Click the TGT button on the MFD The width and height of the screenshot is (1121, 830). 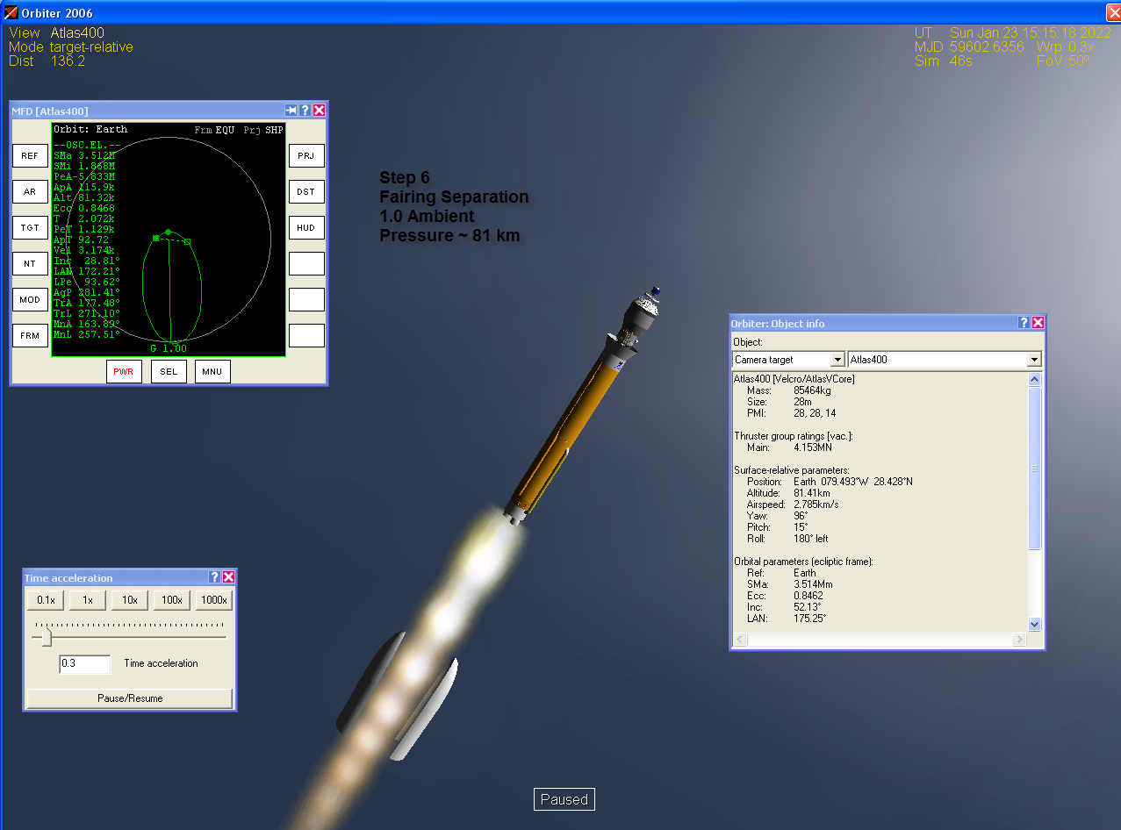pyautogui.click(x=30, y=227)
